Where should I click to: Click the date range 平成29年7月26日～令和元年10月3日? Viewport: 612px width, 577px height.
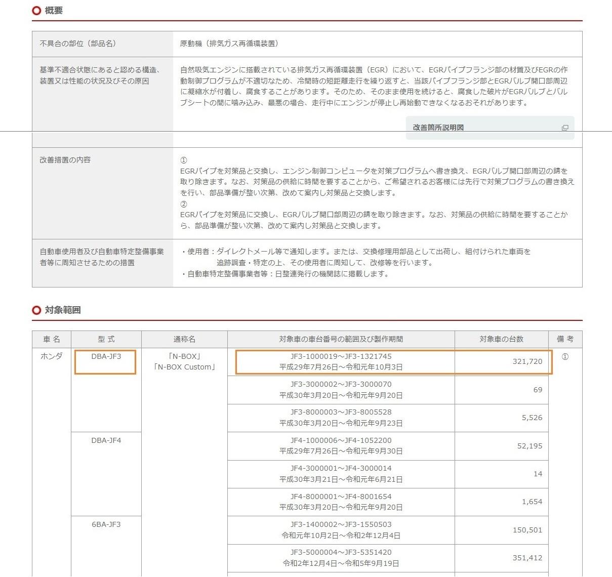coord(341,367)
